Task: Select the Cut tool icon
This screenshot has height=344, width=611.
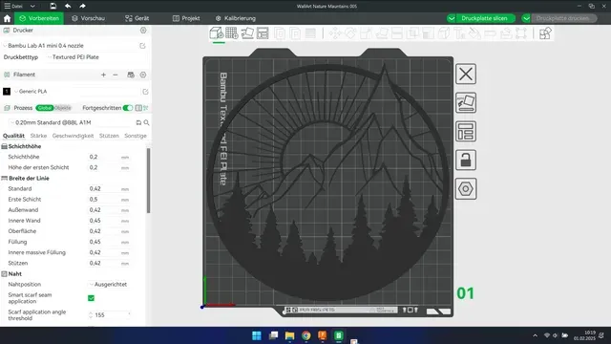Action: point(397,33)
